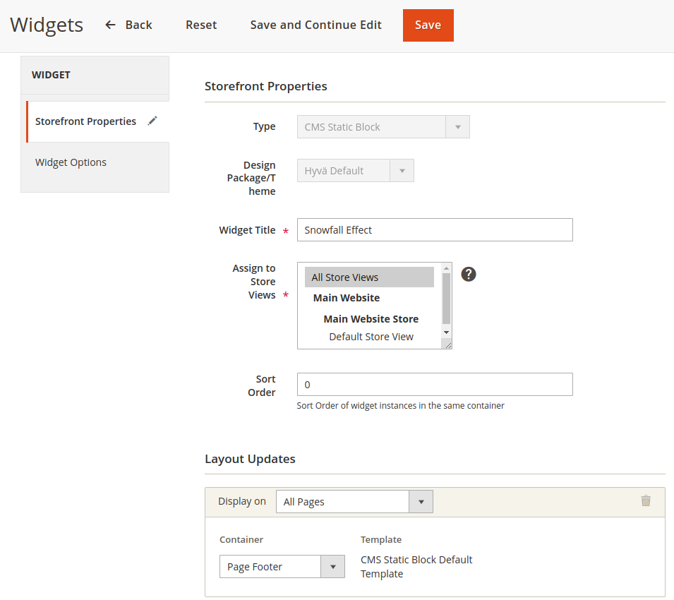The height and width of the screenshot is (600, 674).
Task: Switch to the Widget Options tab
Action: 95,162
